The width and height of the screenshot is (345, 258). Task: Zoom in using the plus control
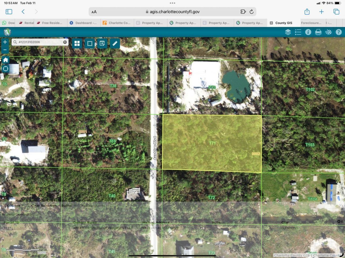5,42
